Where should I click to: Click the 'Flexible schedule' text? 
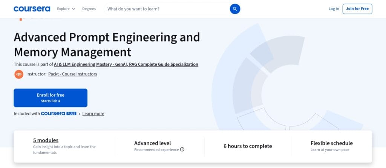[332, 143]
